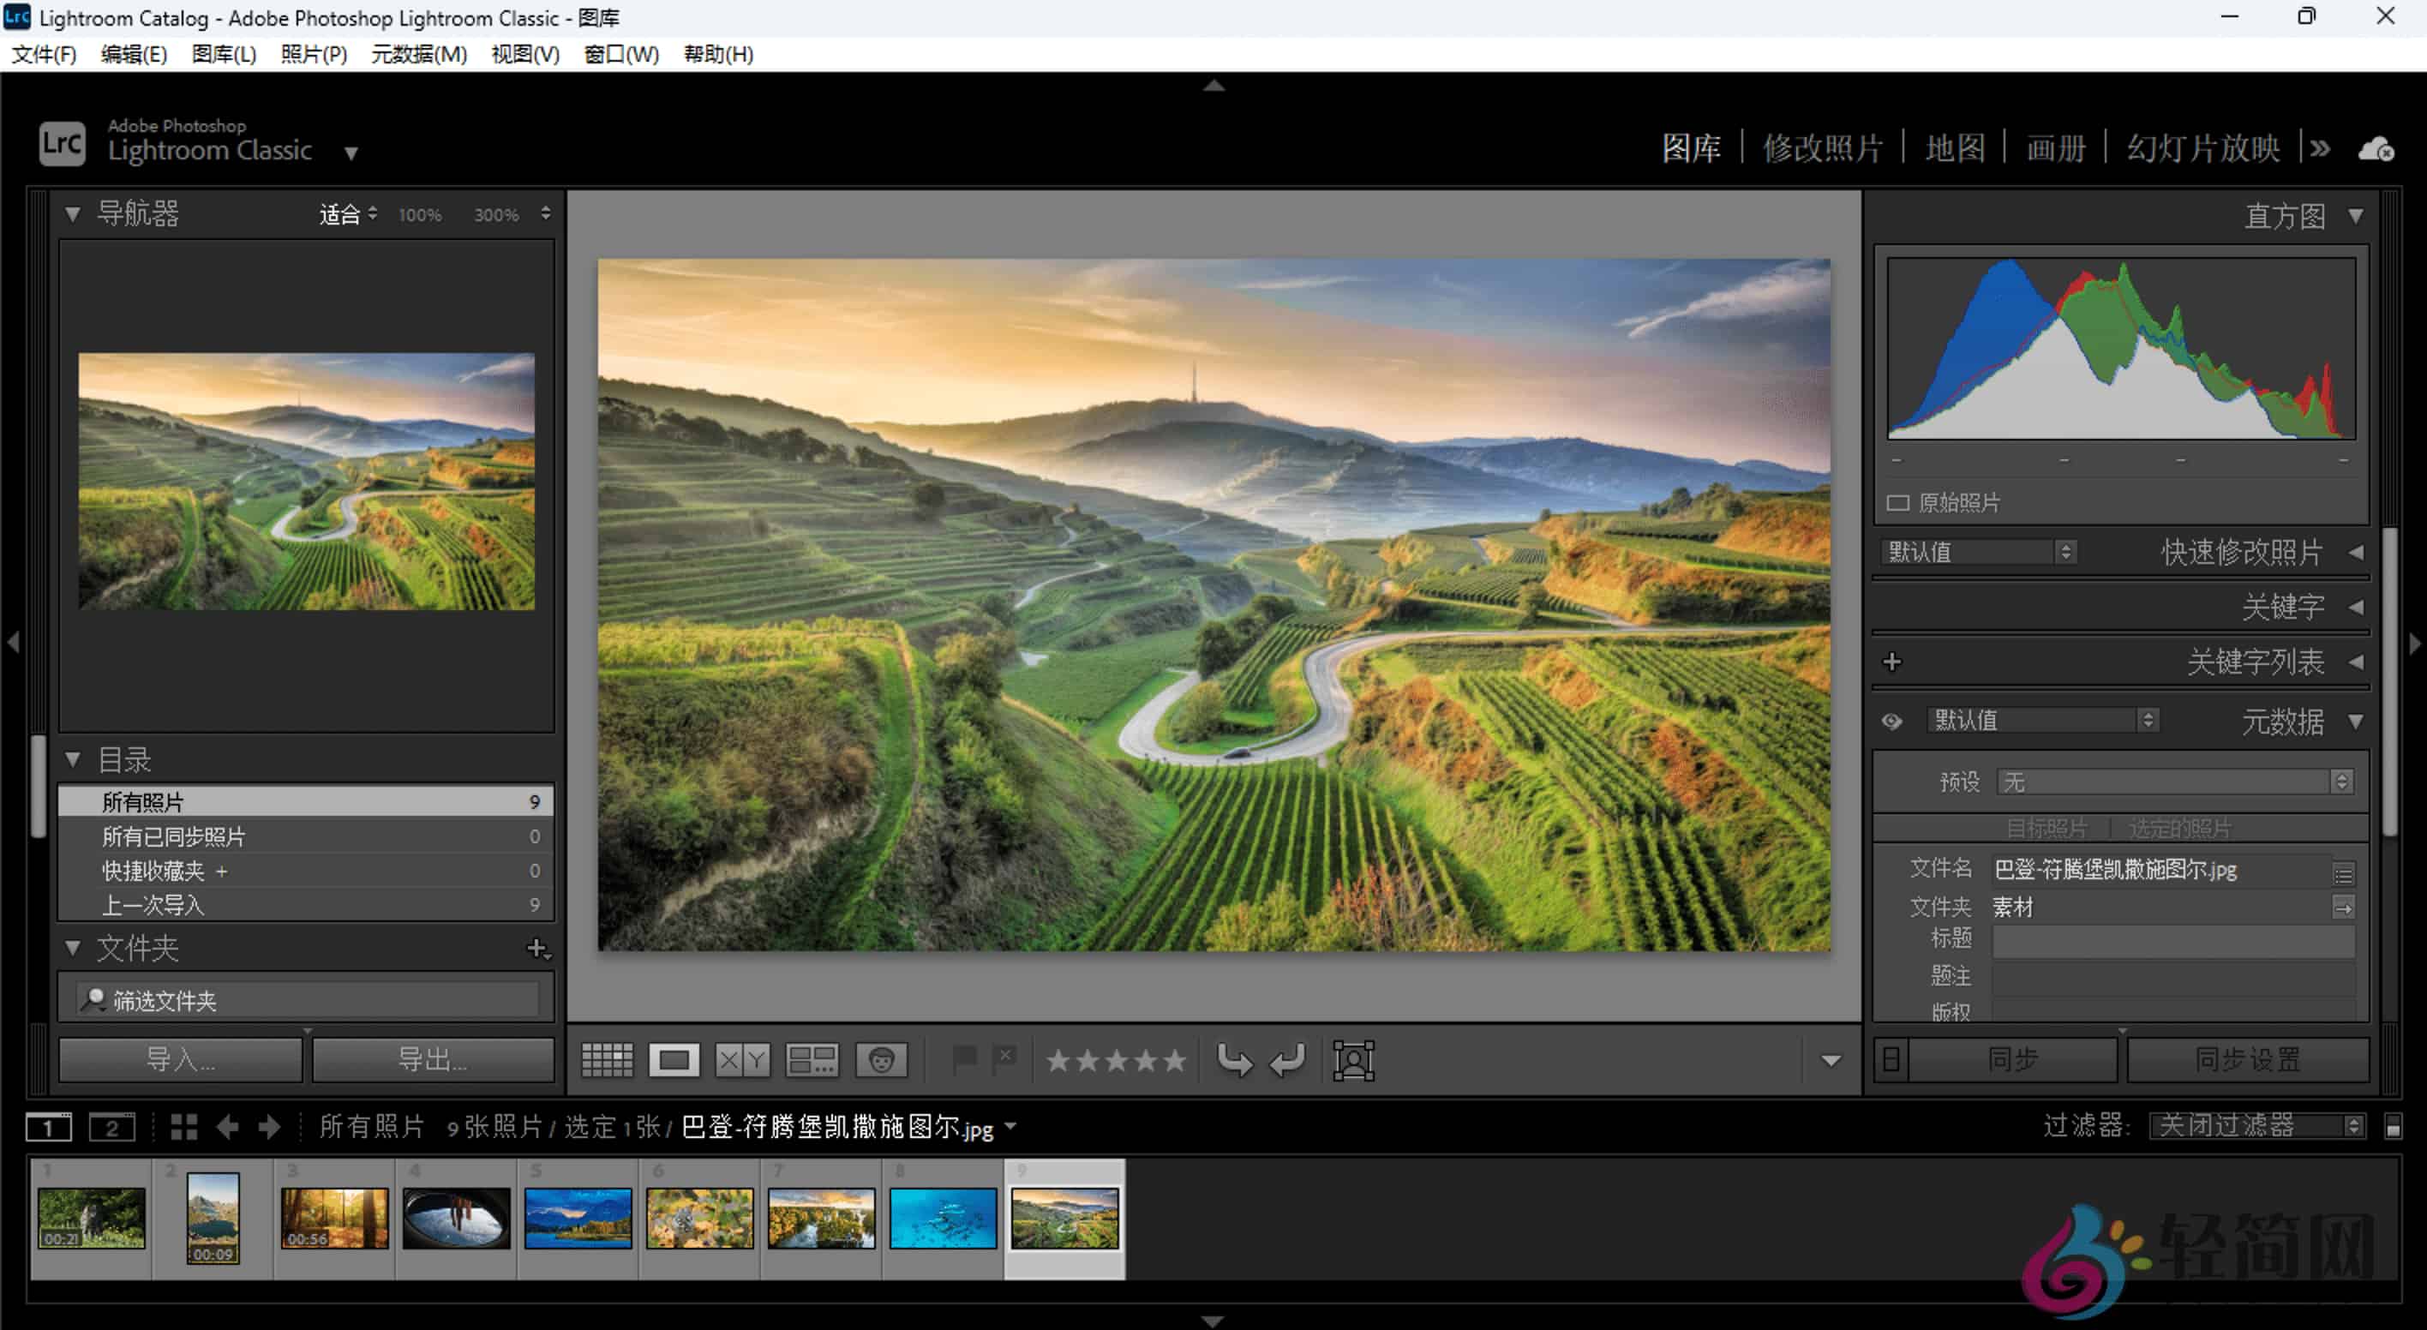This screenshot has width=2427, height=1330.
Task: Select the underwater photo thumbnail in the filmstrip
Action: click(942, 1218)
